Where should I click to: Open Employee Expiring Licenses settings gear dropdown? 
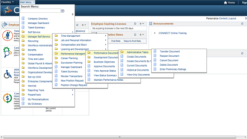[x=142, y=24]
